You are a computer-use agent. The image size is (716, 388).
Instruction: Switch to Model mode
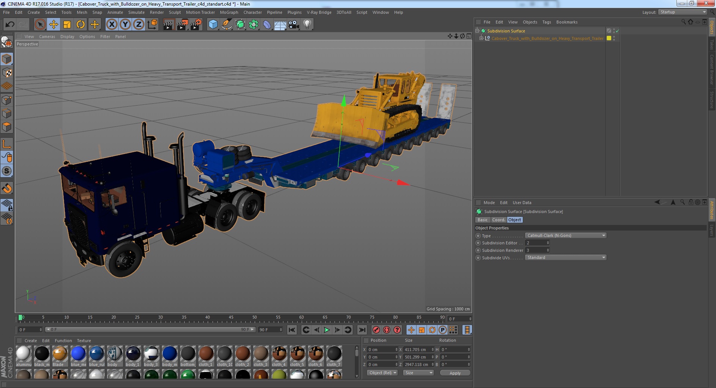(7, 59)
